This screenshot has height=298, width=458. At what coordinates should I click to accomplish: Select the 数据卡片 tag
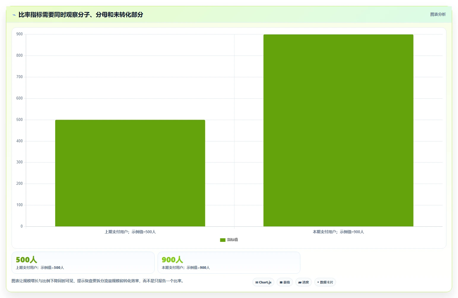point(325,282)
